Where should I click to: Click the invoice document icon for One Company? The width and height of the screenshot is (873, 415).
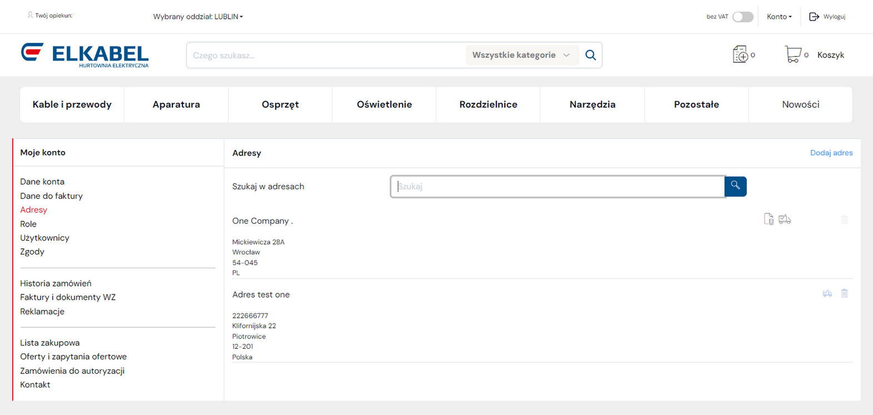click(768, 219)
